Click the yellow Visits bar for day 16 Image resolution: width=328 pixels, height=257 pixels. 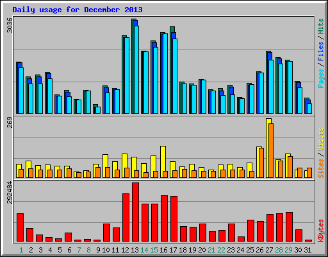(x=162, y=162)
